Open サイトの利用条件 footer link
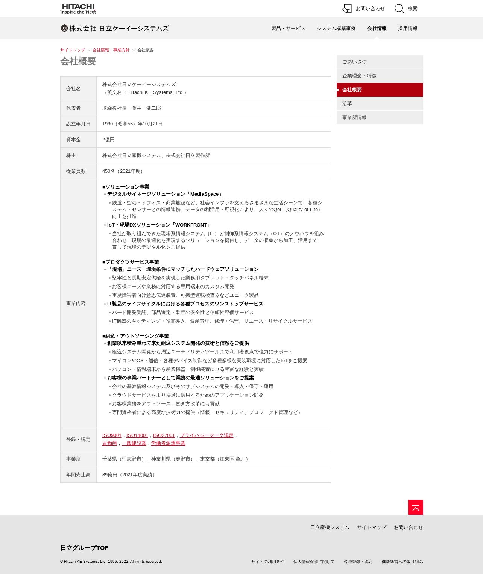This screenshot has width=483, height=574. pyautogui.click(x=268, y=562)
